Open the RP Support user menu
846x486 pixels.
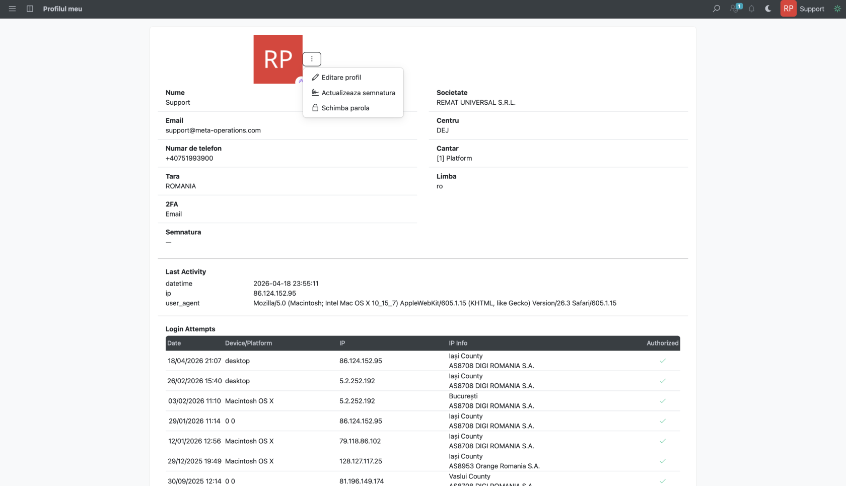pyautogui.click(x=802, y=9)
